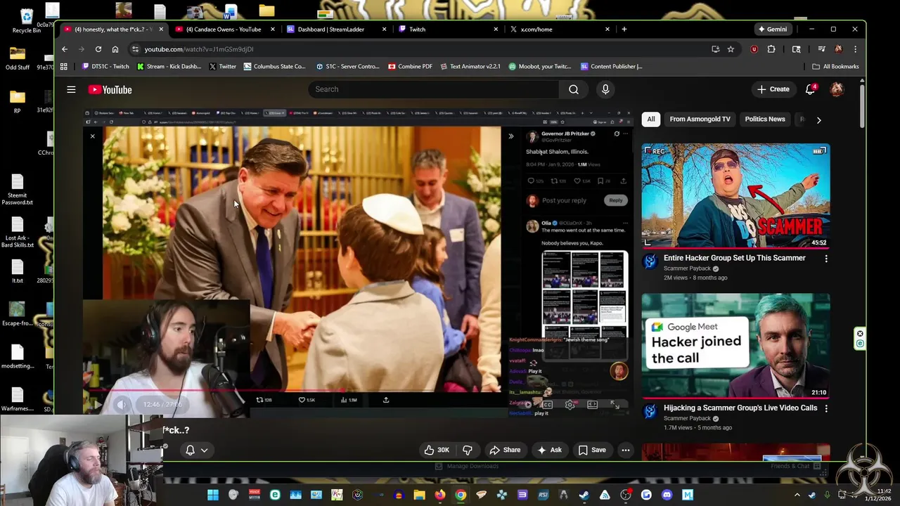Viewport: 900px width, 506px height.
Task: Click the Chrome address bar URL
Action: coord(199,49)
